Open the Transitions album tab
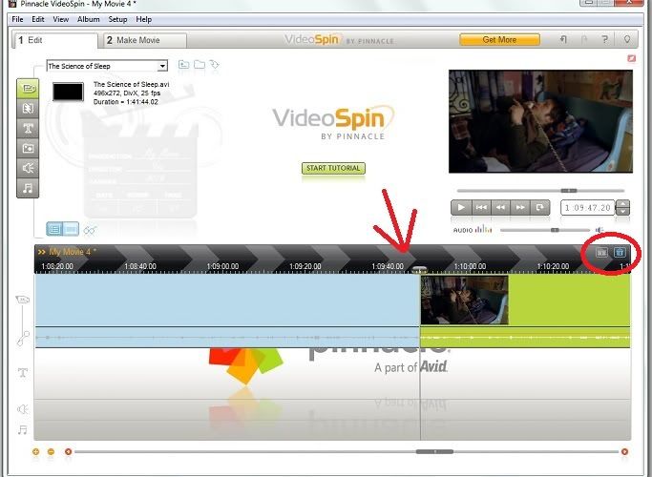The width and height of the screenshot is (652, 477). point(28,109)
